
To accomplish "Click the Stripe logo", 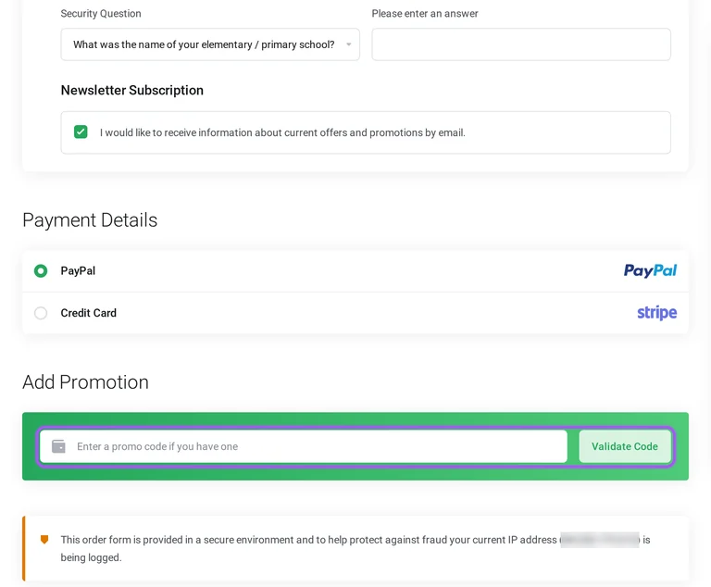I will click(x=656, y=313).
